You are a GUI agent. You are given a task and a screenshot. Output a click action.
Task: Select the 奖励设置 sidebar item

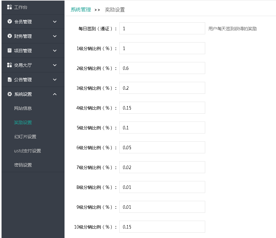pos(23,122)
